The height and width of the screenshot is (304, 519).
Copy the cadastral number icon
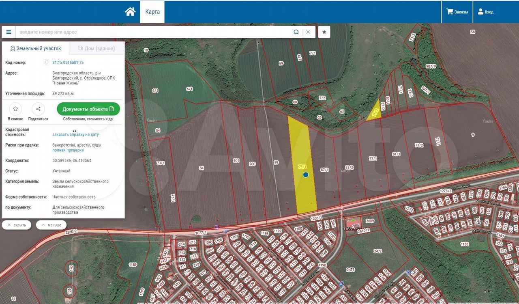(x=46, y=63)
